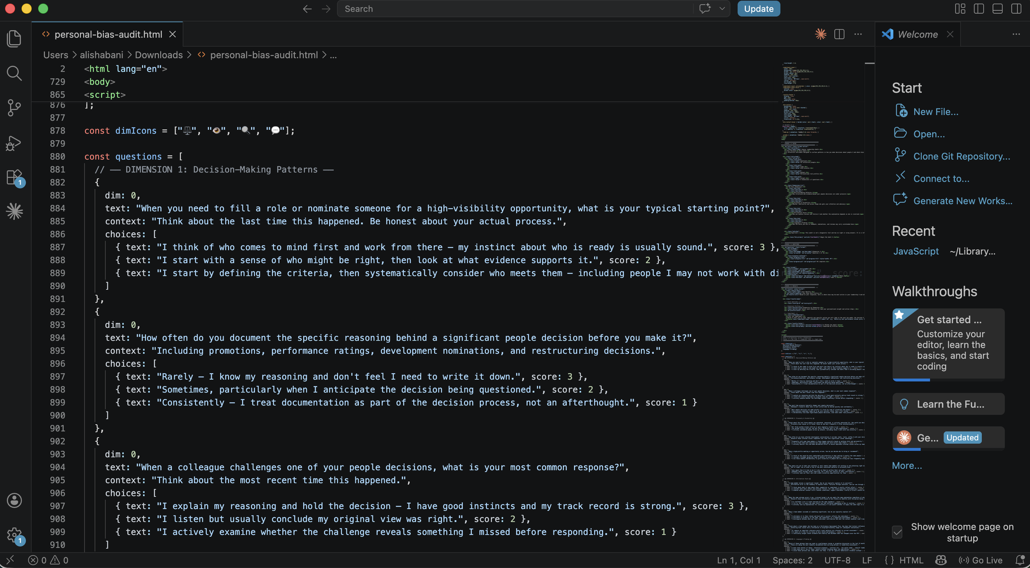1030x568 pixels.
Task: Open More Actions for the editor group
Action: [858, 34]
